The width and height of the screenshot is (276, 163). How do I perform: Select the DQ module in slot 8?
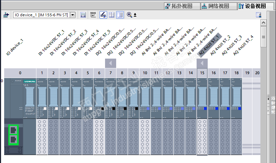122,98
